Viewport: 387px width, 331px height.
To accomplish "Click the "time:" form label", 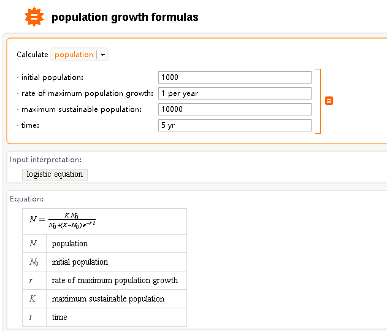I will (x=31, y=125).
